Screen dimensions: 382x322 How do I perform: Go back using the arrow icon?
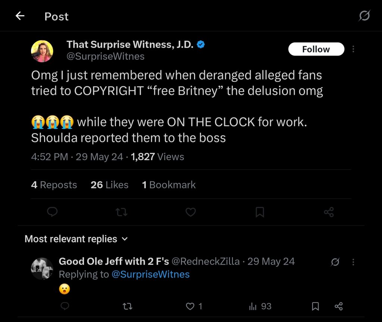pos(20,16)
